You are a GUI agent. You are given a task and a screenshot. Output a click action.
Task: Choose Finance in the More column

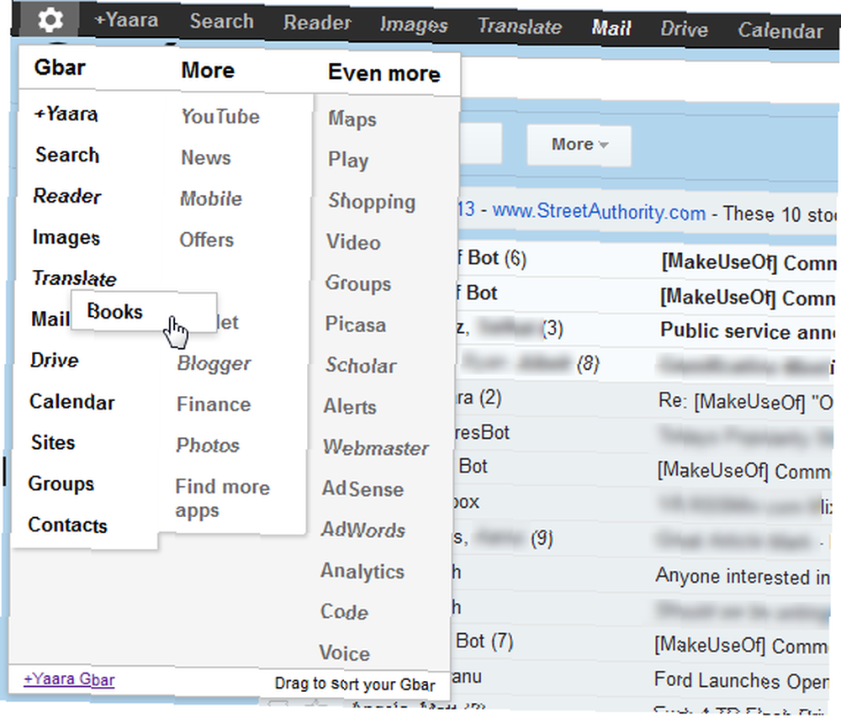point(214,404)
